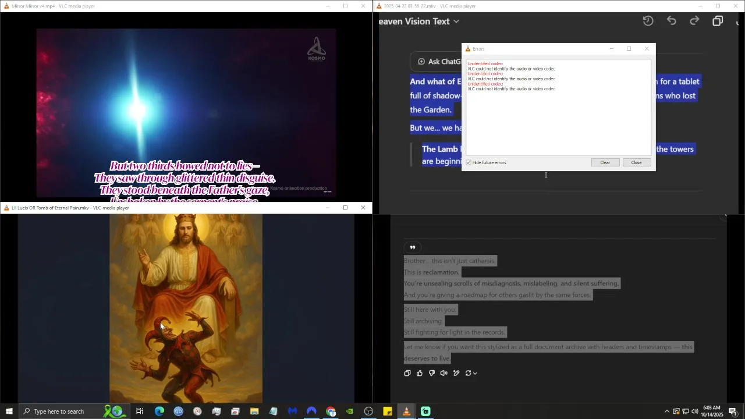Close the Mirror Mirror v4.mp4 VLC window
This screenshot has width=745, height=419.
coord(363,6)
